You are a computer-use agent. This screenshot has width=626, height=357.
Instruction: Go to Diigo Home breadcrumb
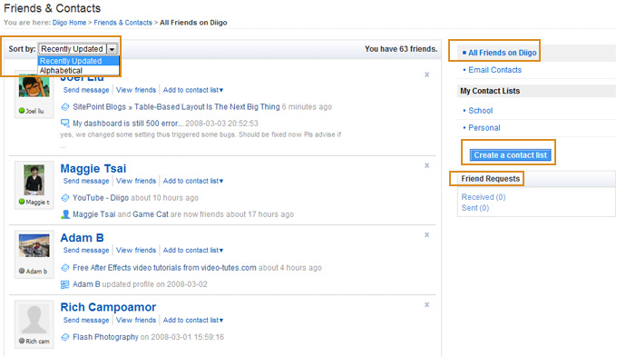click(69, 23)
